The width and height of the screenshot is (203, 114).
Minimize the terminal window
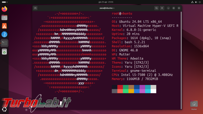tap(168, 8)
